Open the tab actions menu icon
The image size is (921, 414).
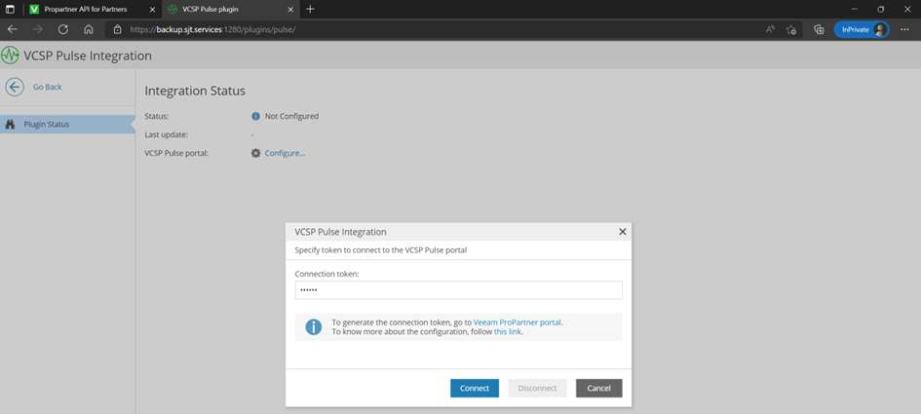point(10,10)
